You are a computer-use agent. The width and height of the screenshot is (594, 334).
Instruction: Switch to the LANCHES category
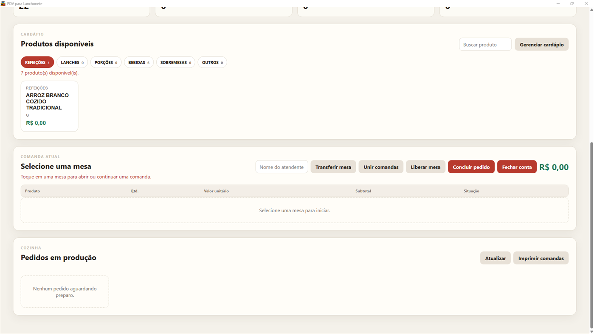pos(72,62)
